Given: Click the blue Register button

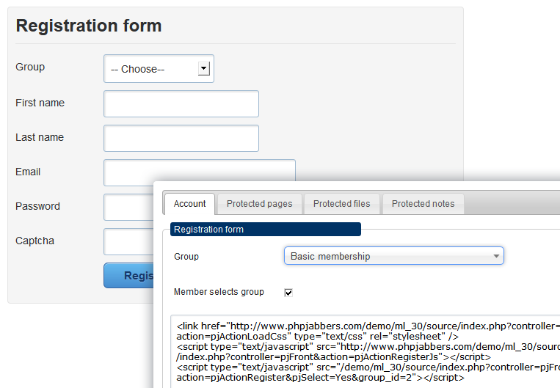Looking at the screenshot, I should pyautogui.click(x=129, y=276).
